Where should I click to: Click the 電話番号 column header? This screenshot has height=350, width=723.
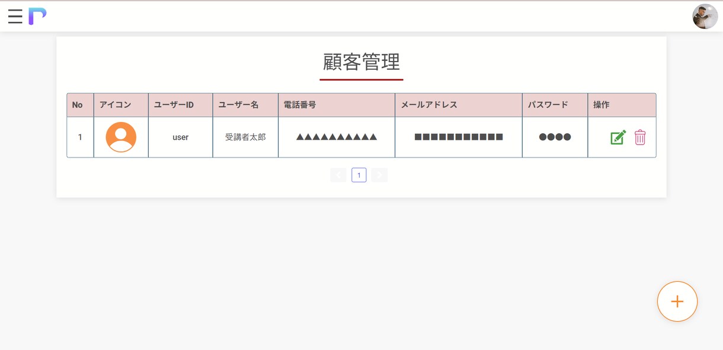(x=337, y=105)
